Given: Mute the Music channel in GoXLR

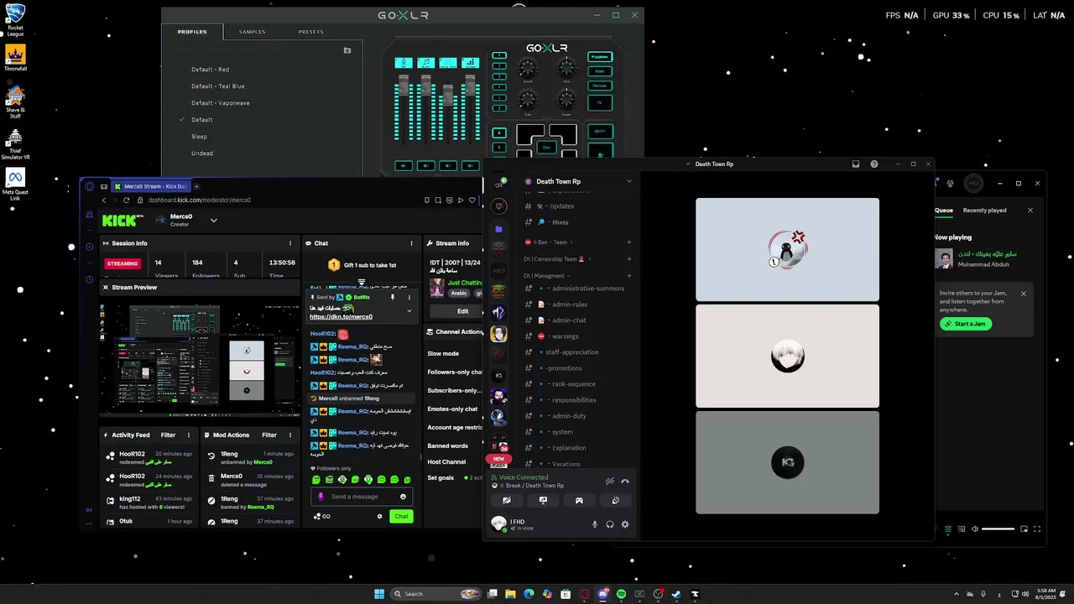Looking at the screenshot, I should pos(426,166).
